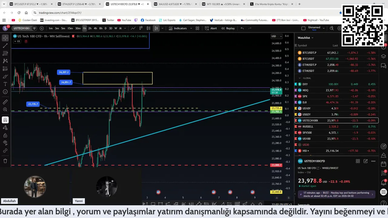Screen dimensions: 388x218
Task: Switch to the ETHUSDT.P browser tab
Action: point(79,4)
